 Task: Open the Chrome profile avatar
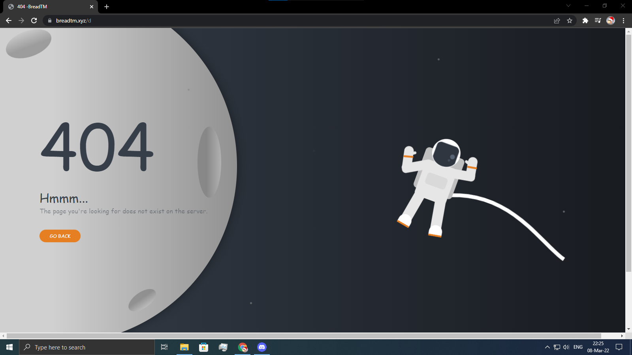click(611, 21)
